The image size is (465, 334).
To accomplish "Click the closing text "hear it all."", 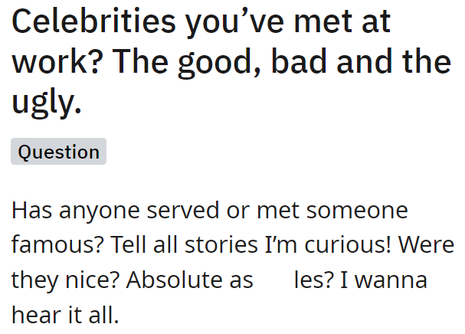I will 65,314.
